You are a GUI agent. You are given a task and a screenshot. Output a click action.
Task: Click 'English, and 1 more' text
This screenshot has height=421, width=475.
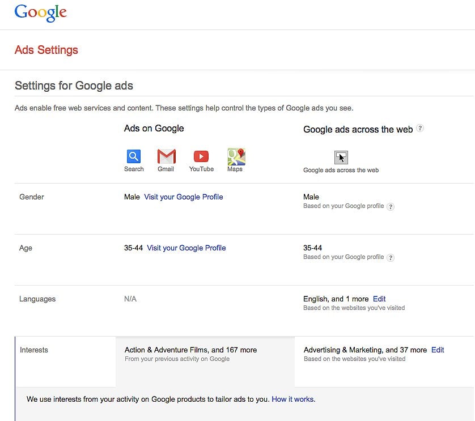336,299
